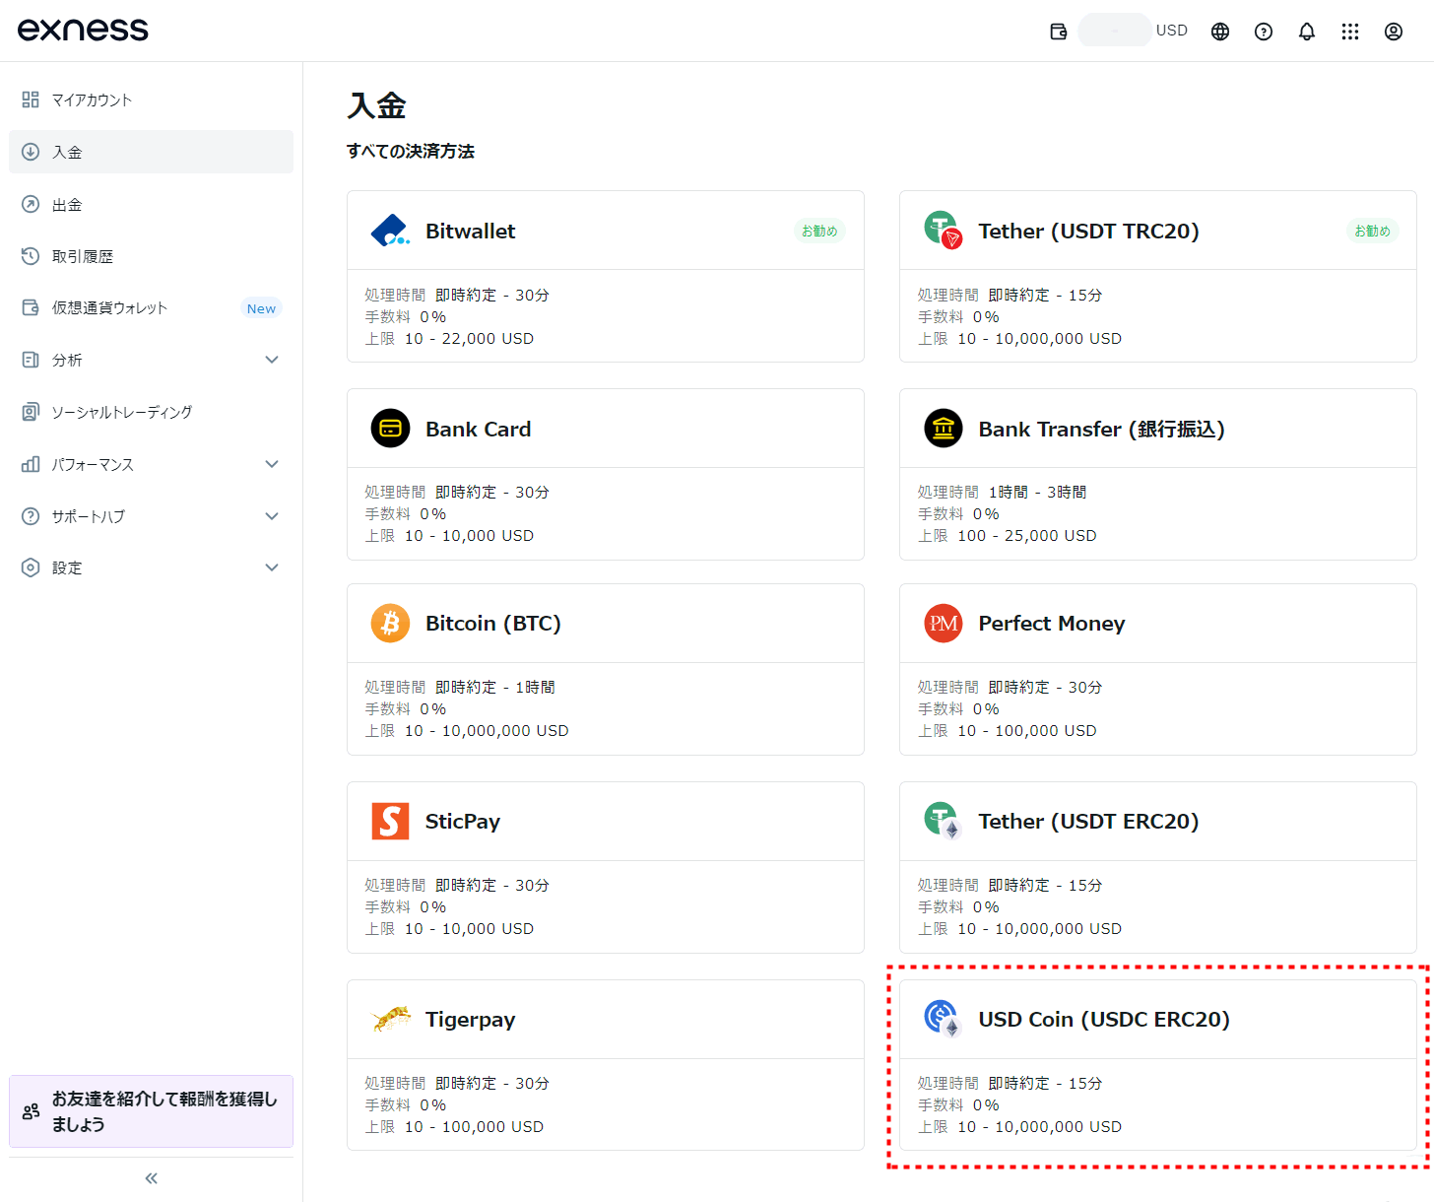The height and width of the screenshot is (1202, 1434).
Task: Click the Exness logo
Action: pyautogui.click(x=83, y=30)
